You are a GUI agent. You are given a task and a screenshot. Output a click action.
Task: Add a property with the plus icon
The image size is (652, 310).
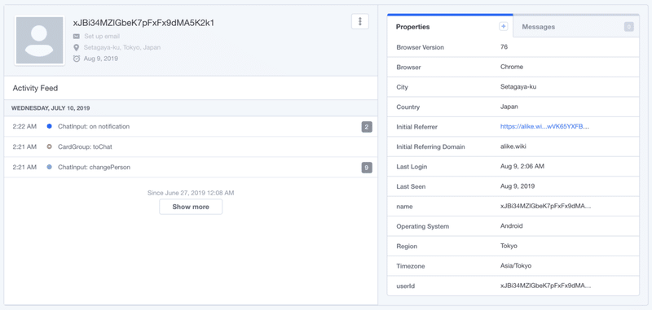503,27
